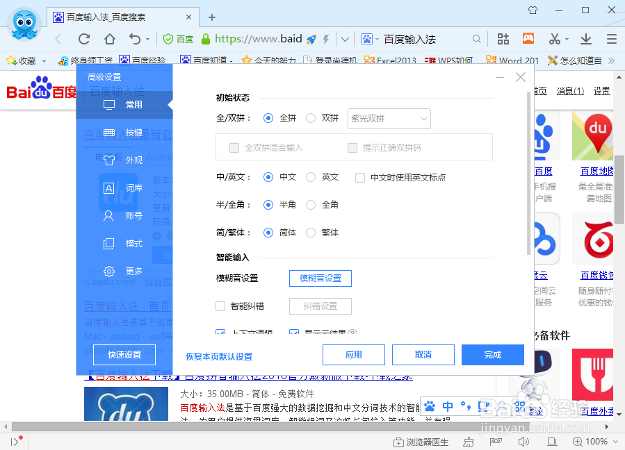Open the 按键 settings tab
The width and height of the screenshot is (625, 450).
click(124, 133)
